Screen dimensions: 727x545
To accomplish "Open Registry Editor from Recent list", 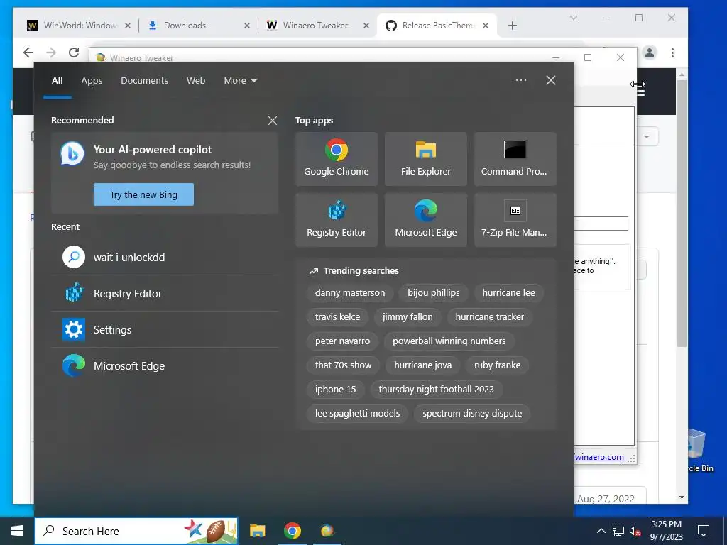I will (165, 293).
